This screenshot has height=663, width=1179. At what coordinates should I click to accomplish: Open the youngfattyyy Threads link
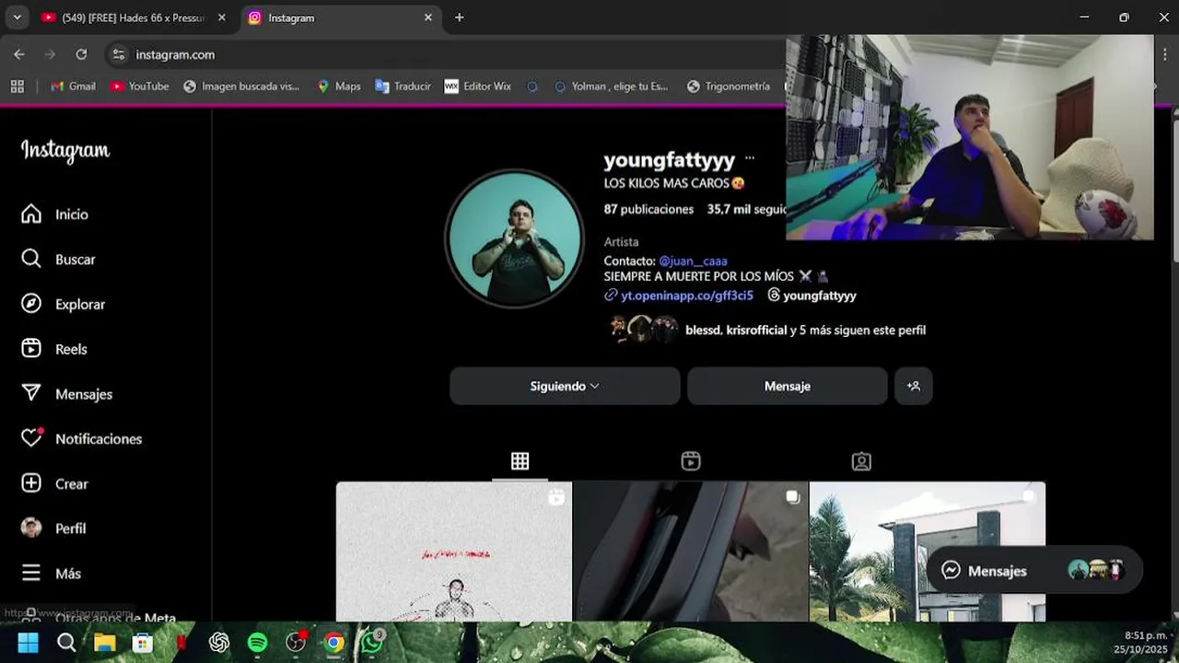point(812,296)
